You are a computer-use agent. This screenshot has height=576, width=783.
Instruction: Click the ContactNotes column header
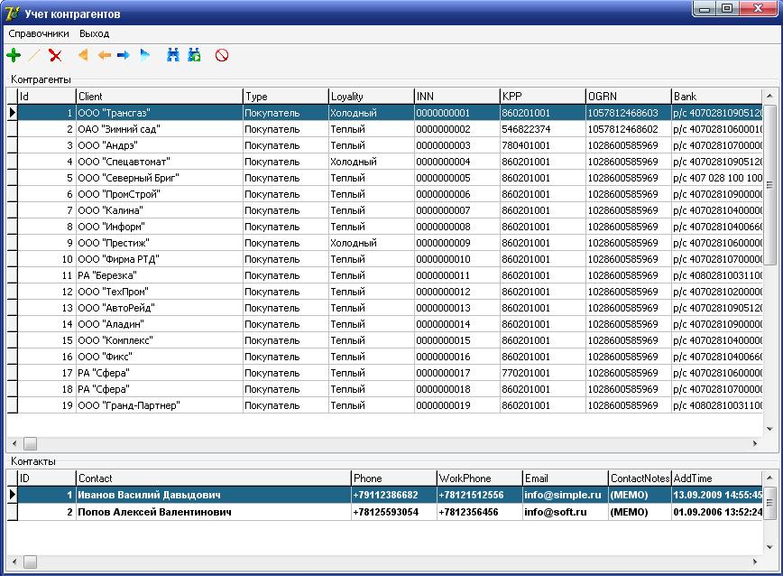[x=640, y=478]
